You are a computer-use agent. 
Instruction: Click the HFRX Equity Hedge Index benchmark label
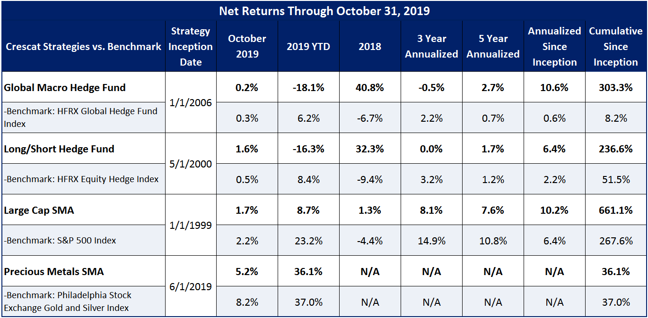pos(81,179)
